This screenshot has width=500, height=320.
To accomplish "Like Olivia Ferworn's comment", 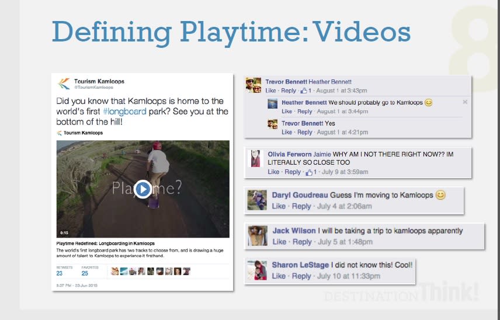I will point(273,172).
